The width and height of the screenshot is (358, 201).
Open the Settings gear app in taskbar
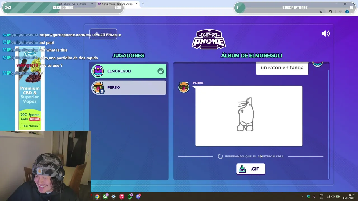click(x=113, y=197)
